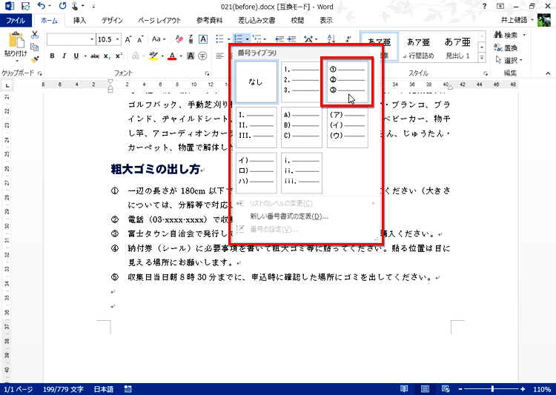Toggle Bold formatting

point(52,56)
